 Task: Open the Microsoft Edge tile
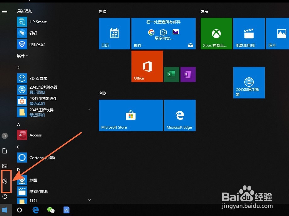(x=180, y=115)
